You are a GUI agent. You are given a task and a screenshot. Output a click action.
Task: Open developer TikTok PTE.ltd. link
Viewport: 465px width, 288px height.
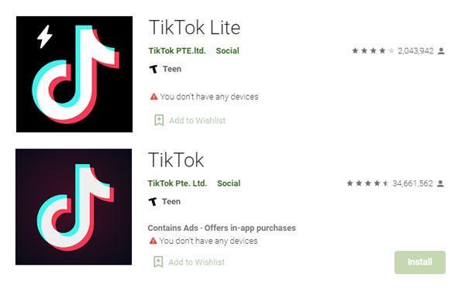pyautogui.click(x=177, y=50)
